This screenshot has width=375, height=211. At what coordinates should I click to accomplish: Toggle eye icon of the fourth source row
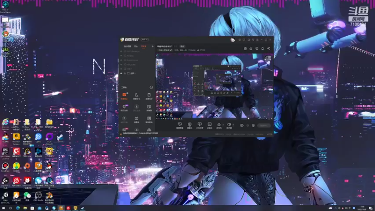(121, 64)
